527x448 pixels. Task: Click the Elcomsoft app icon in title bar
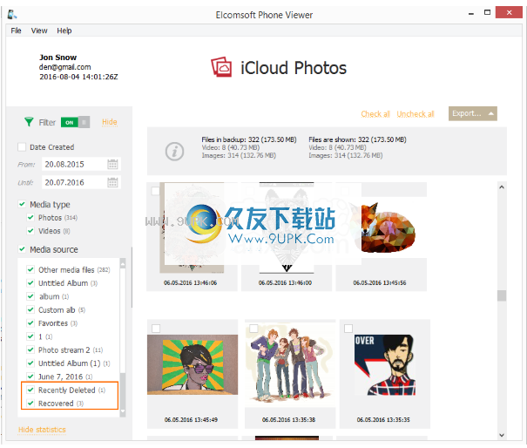point(12,15)
